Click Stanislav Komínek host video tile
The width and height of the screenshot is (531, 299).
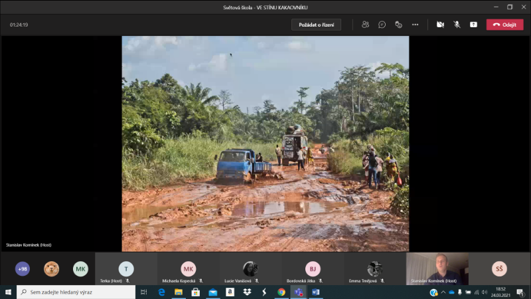coord(437,268)
